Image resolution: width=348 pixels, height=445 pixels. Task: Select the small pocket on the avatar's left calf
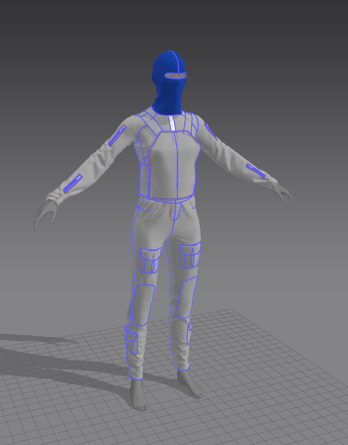point(189,333)
